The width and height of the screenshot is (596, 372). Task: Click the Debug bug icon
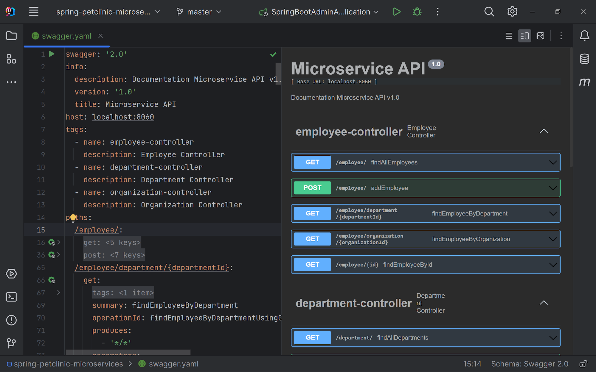(x=417, y=12)
